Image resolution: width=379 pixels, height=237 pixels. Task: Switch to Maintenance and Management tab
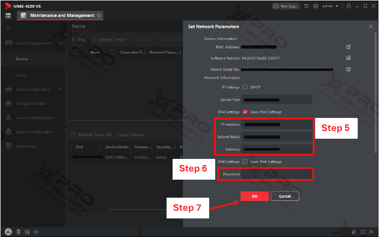pos(60,15)
